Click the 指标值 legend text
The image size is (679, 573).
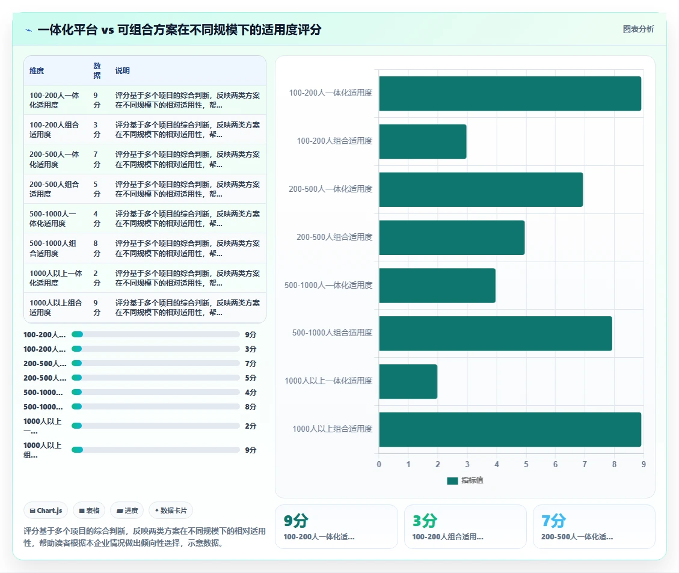pos(472,480)
